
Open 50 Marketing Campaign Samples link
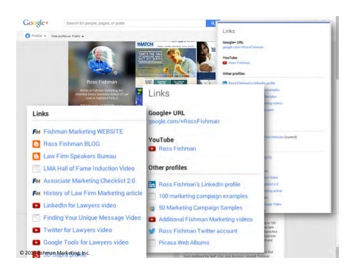pyautogui.click(x=200, y=208)
